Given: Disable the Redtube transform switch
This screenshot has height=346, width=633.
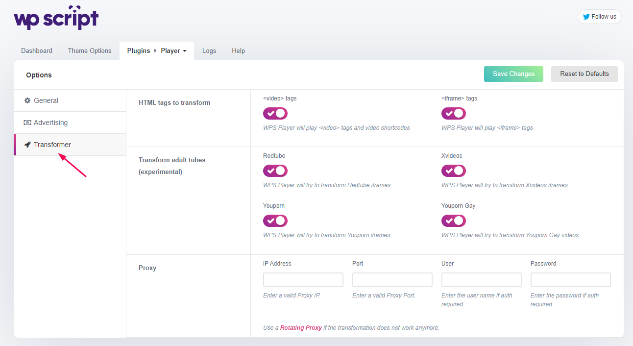Looking at the screenshot, I should point(275,171).
